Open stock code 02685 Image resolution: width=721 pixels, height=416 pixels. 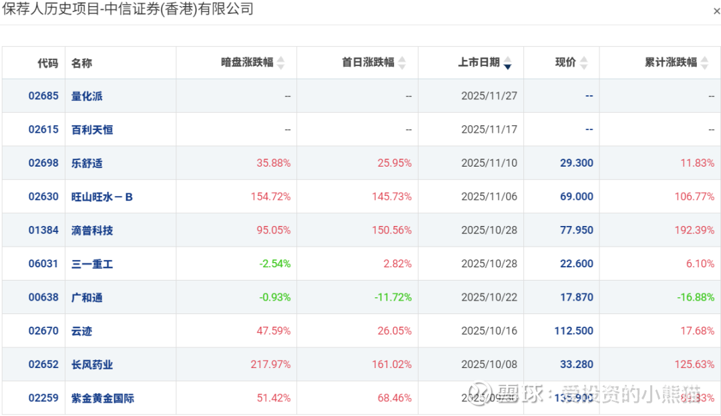click(x=43, y=96)
